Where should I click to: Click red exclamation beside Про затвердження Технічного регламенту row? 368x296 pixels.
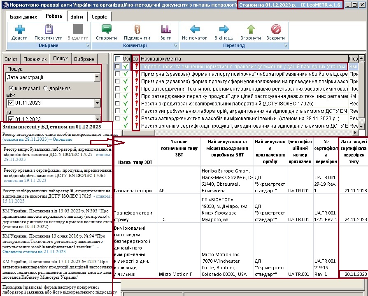(x=136, y=89)
